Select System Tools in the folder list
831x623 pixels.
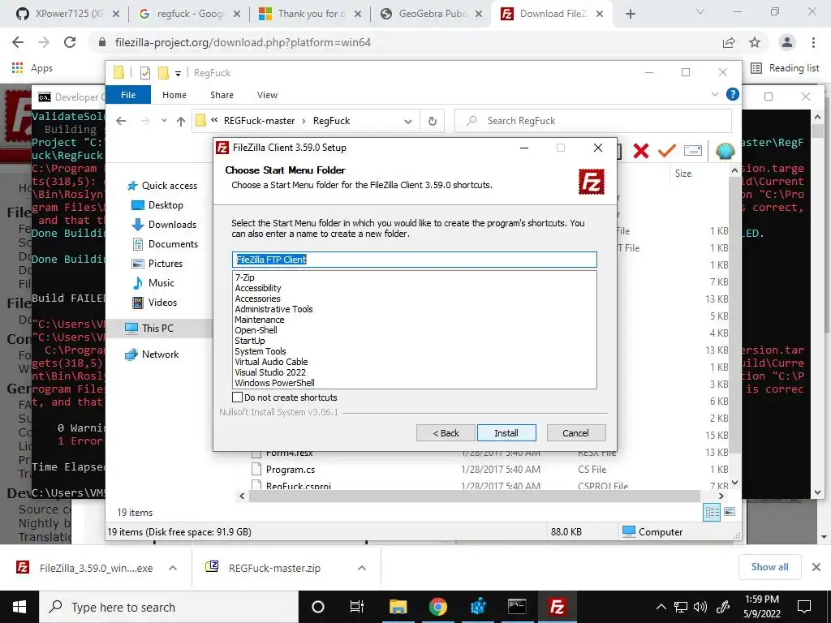(260, 351)
